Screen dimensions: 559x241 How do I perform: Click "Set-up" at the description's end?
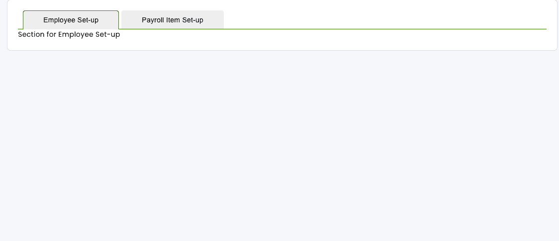108,35
